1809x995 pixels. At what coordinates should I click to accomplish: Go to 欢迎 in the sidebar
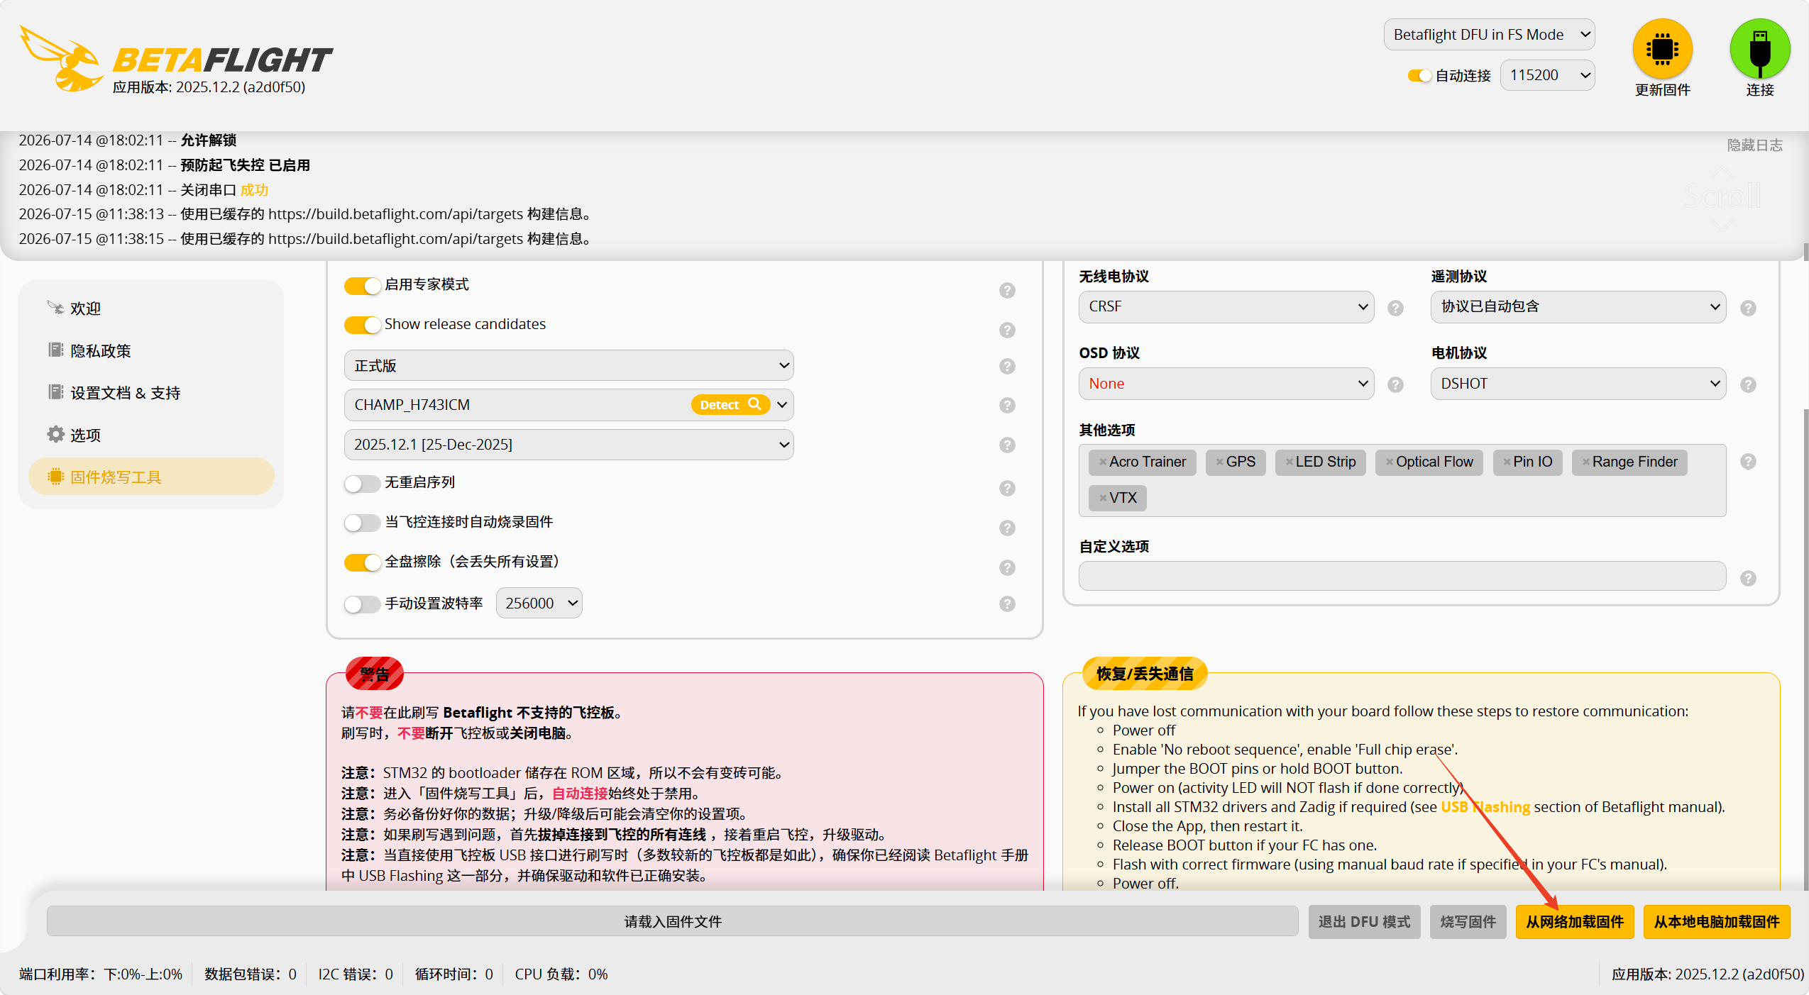point(85,308)
